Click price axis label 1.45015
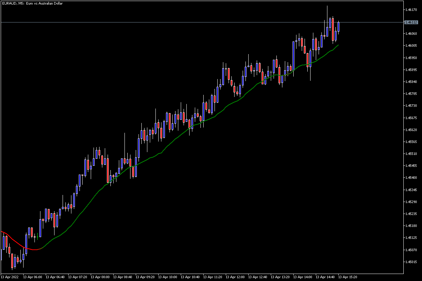The height and width of the screenshot is (281, 422). 411,262
